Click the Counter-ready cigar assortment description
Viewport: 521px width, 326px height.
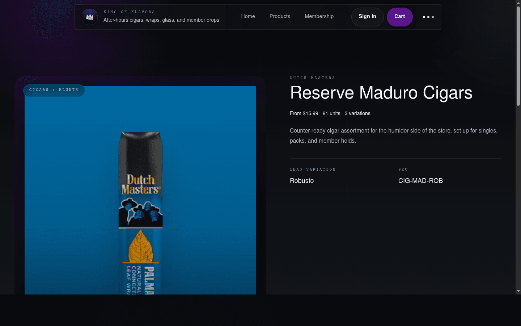pos(394,135)
